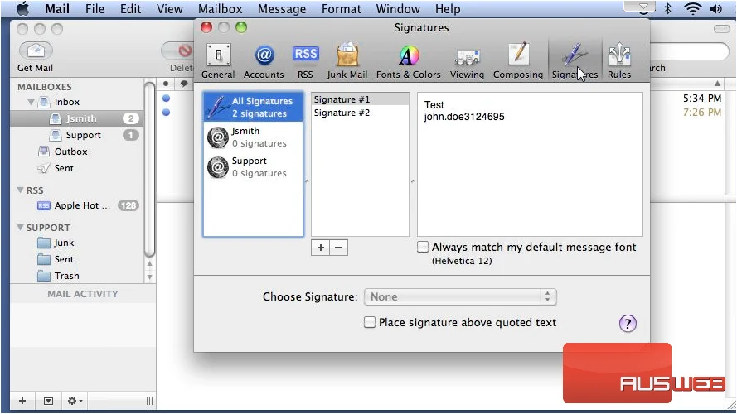Open Composing preferences pane

pos(518,61)
